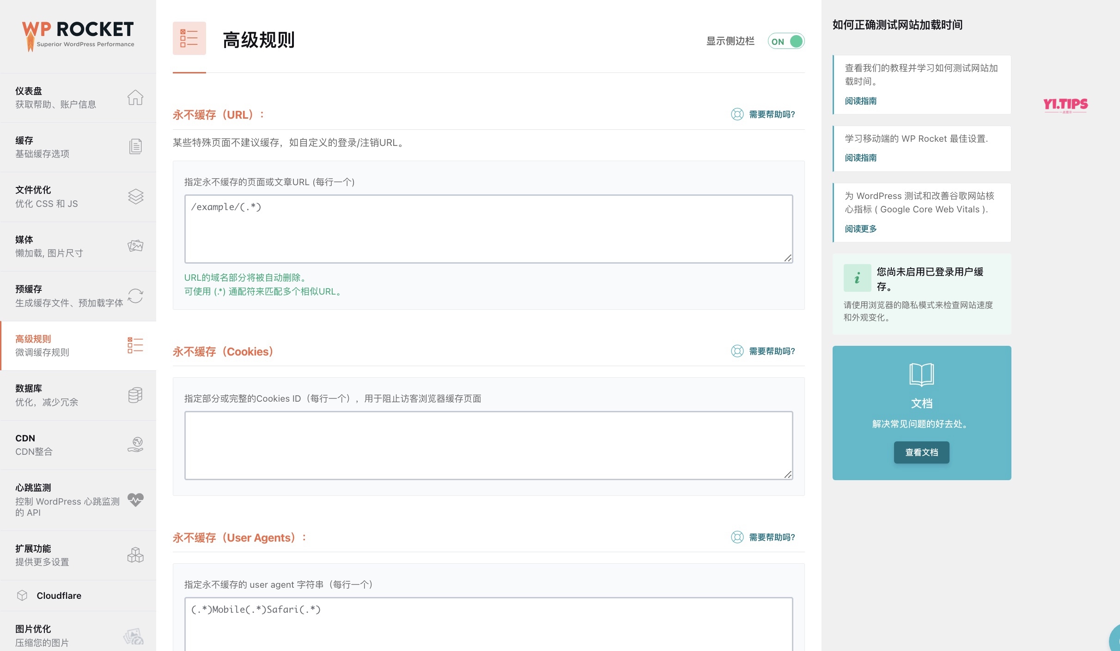Screen dimensions: 1120x651
Task: Click lifebuoy icon beside Cookies help
Action: pos(737,351)
